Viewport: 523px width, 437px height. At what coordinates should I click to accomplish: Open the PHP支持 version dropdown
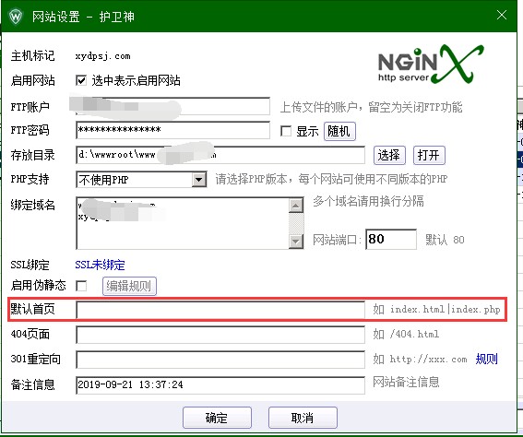pyautogui.click(x=199, y=180)
